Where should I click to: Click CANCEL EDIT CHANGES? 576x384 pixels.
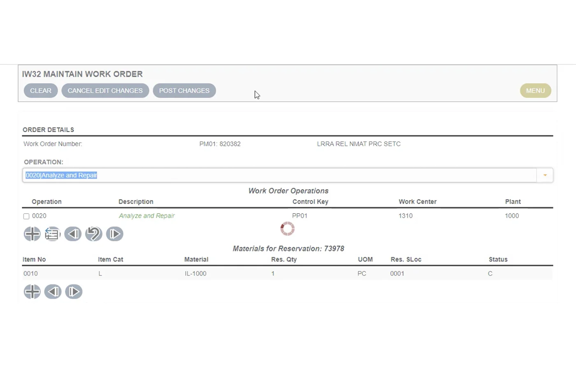105,91
